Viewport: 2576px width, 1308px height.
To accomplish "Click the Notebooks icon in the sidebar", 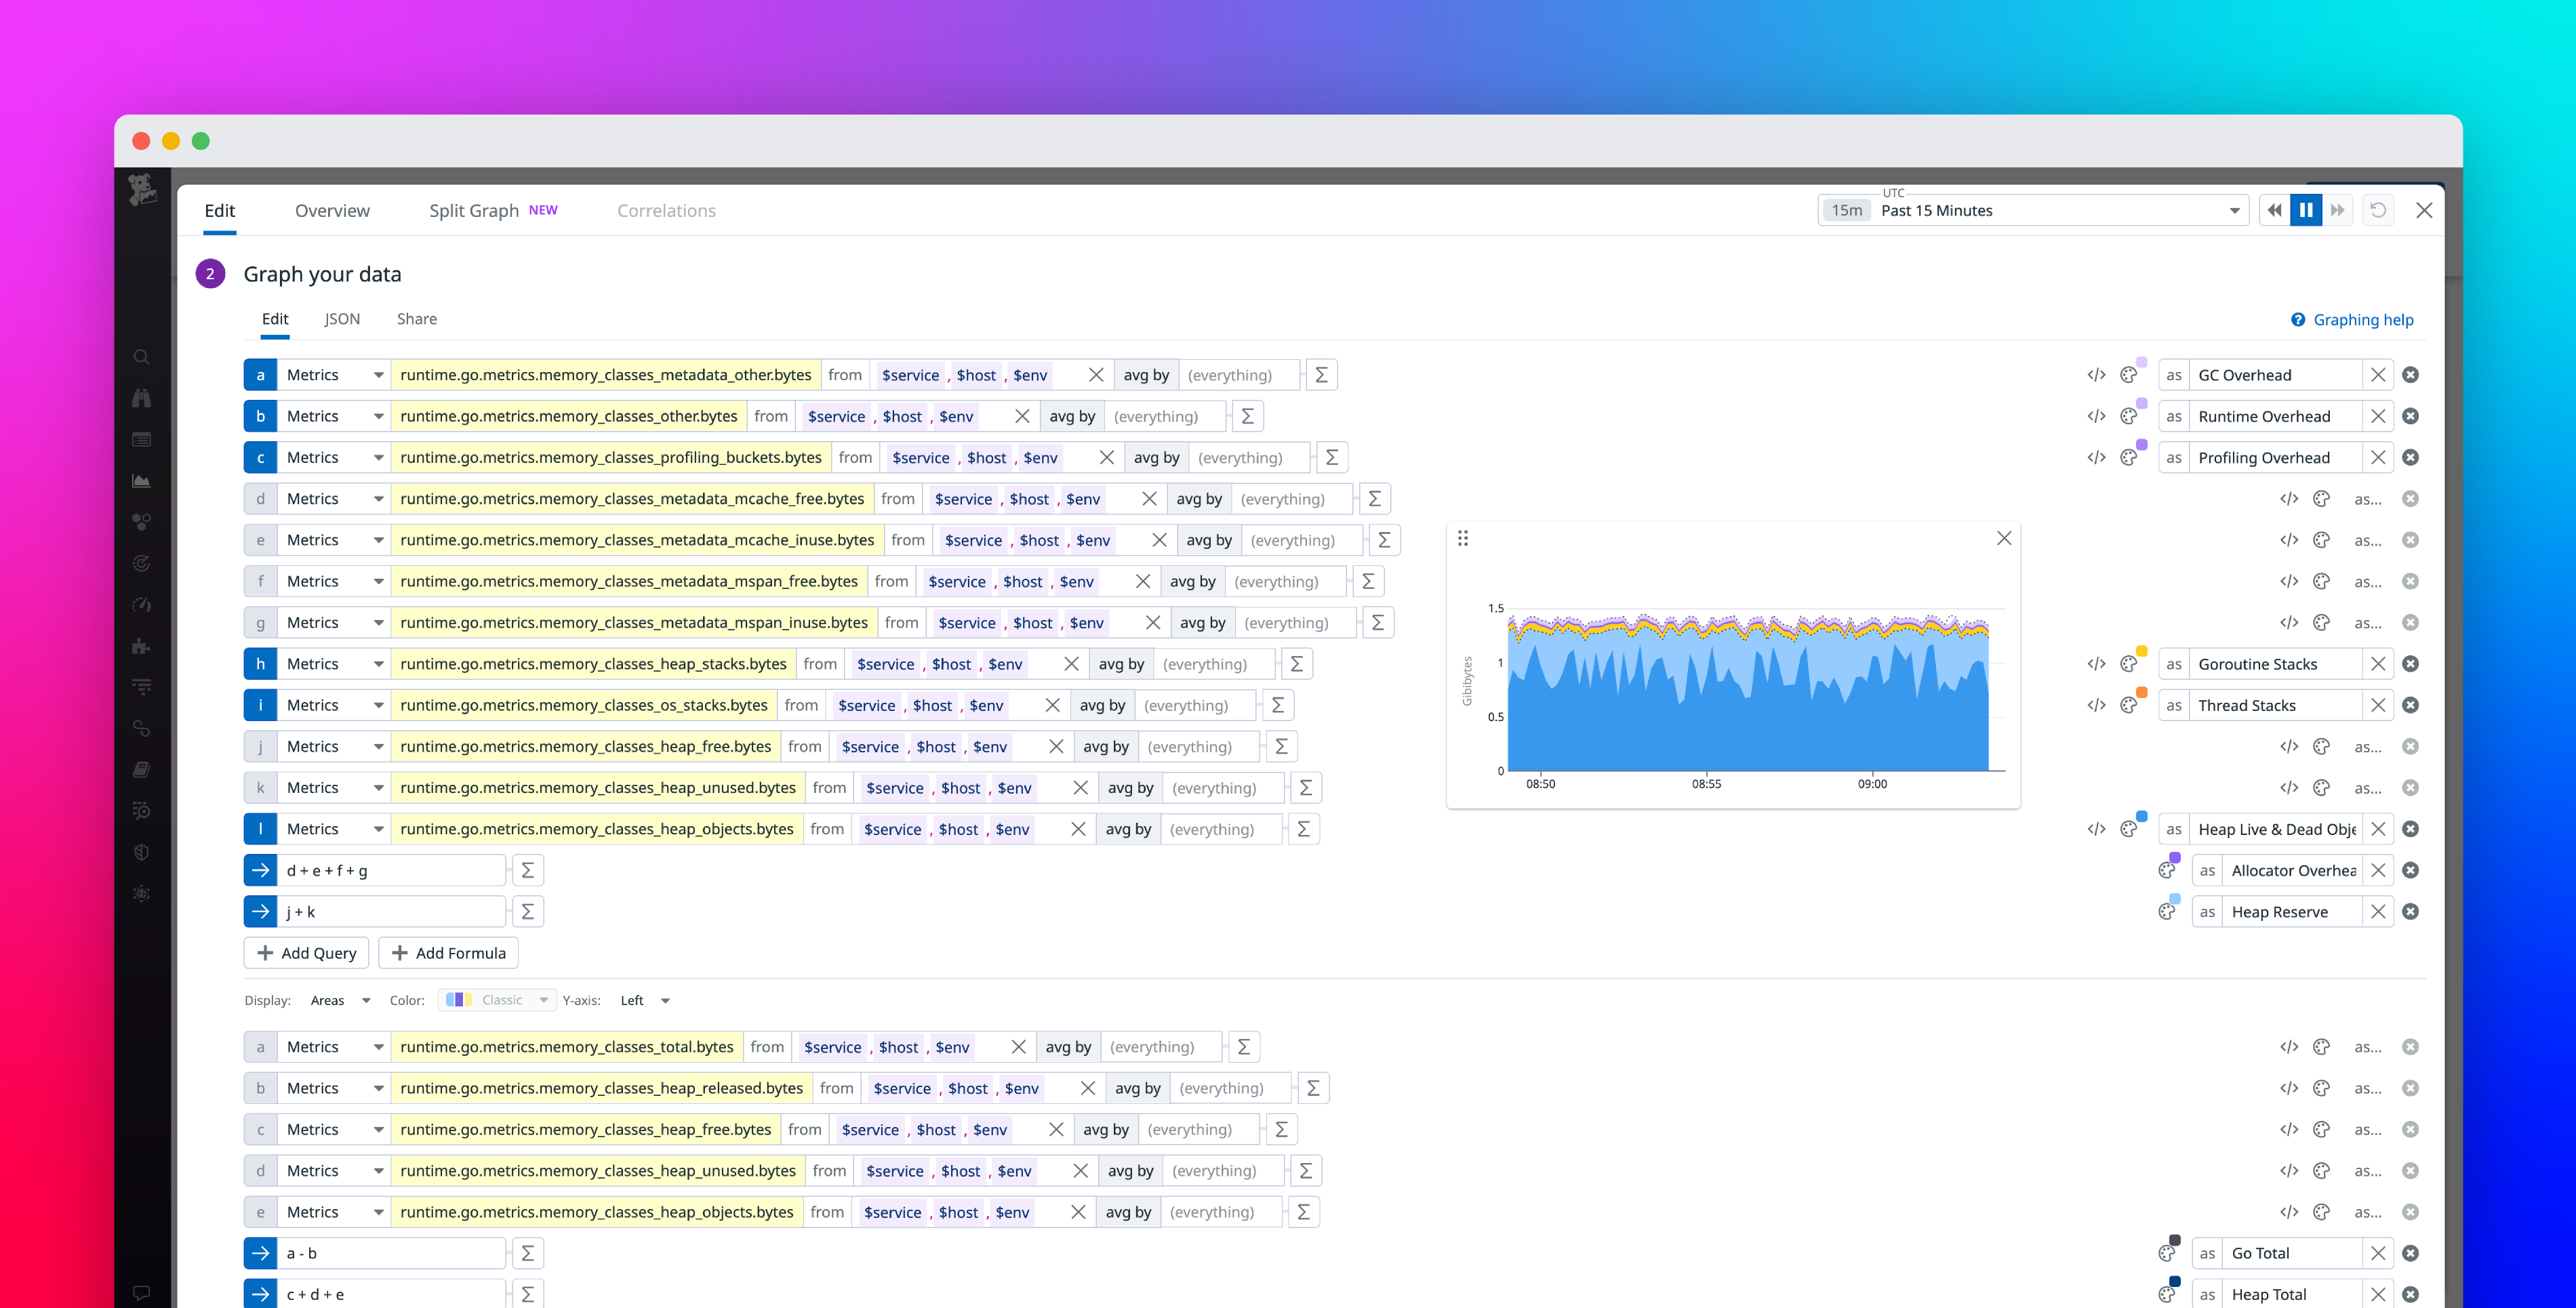I will click(141, 769).
